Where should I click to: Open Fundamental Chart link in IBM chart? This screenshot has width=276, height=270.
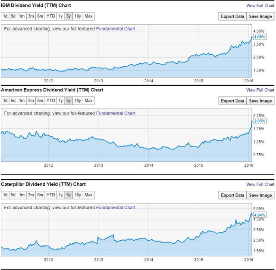(116, 29)
